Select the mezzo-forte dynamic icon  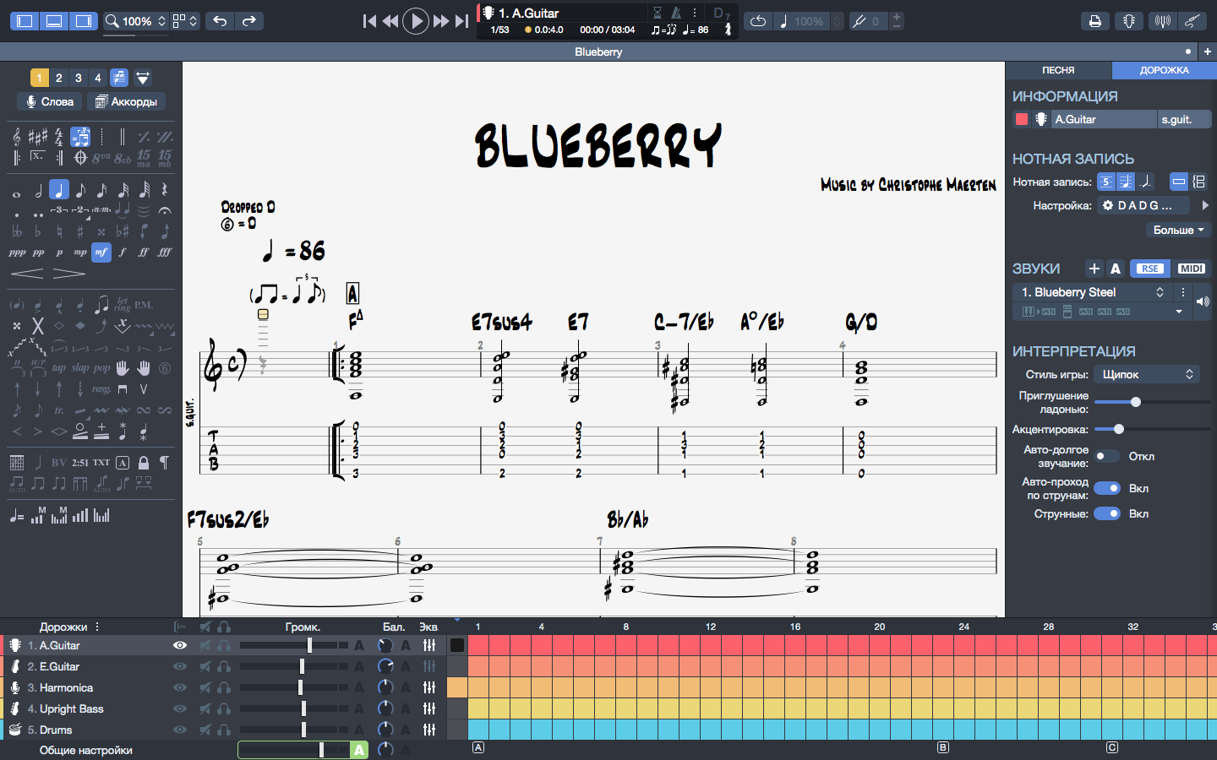click(101, 252)
